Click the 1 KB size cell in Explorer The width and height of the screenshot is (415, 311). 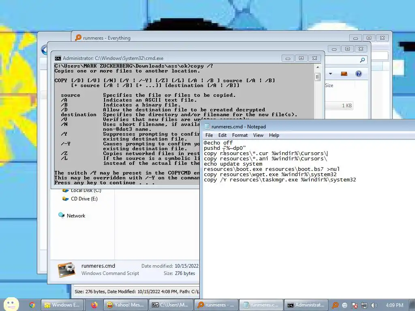[347, 106]
